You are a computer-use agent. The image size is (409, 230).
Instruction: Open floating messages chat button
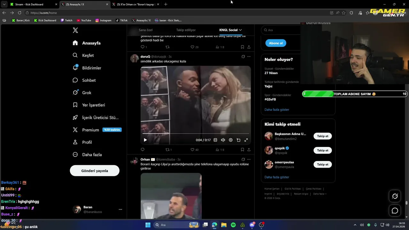pos(395,211)
